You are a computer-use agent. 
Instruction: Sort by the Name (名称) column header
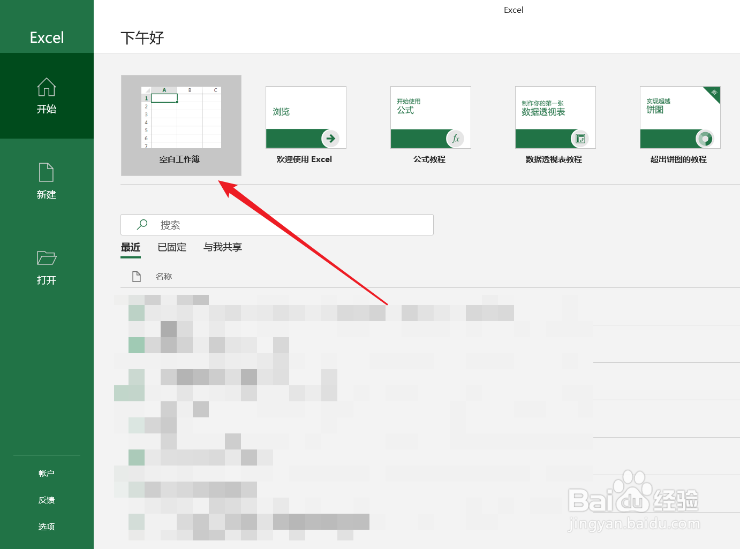164,276
